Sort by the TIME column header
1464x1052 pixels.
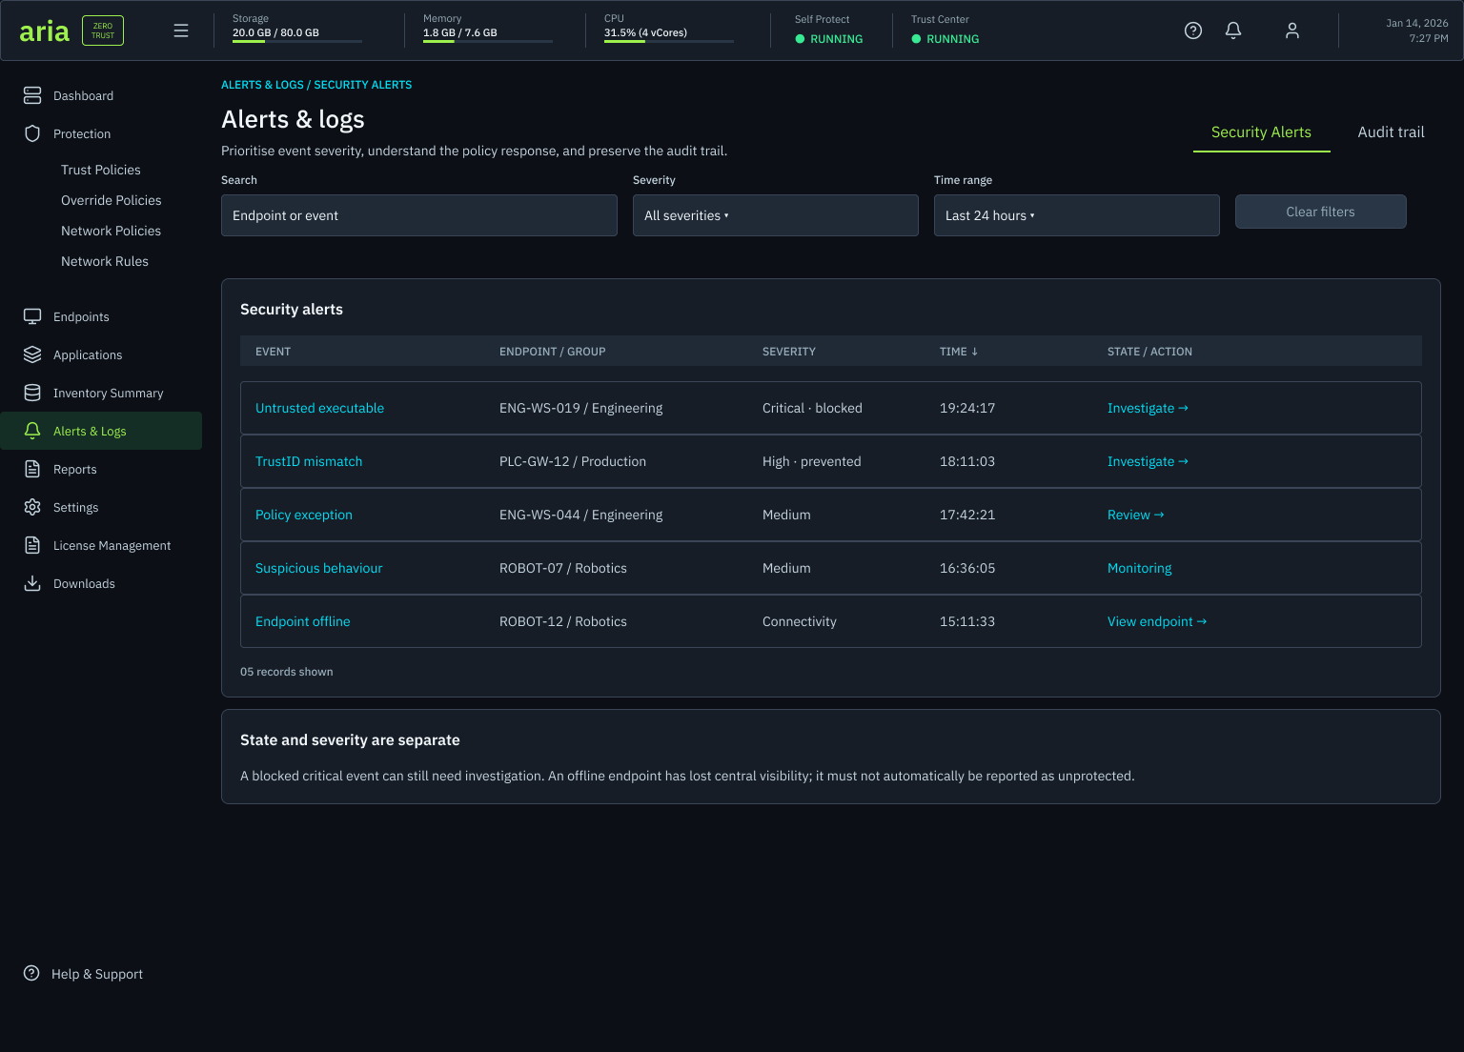pyautogui.click(x=959, y=352)
